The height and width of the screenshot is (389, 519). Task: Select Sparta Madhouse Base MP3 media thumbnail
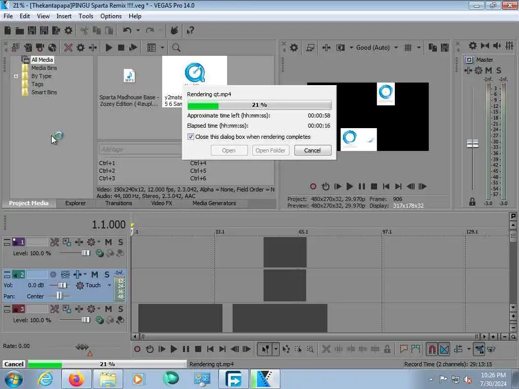[129, 76]
